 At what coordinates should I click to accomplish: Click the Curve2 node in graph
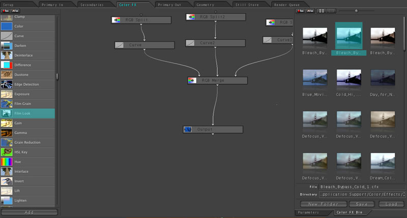pos(215,43)
